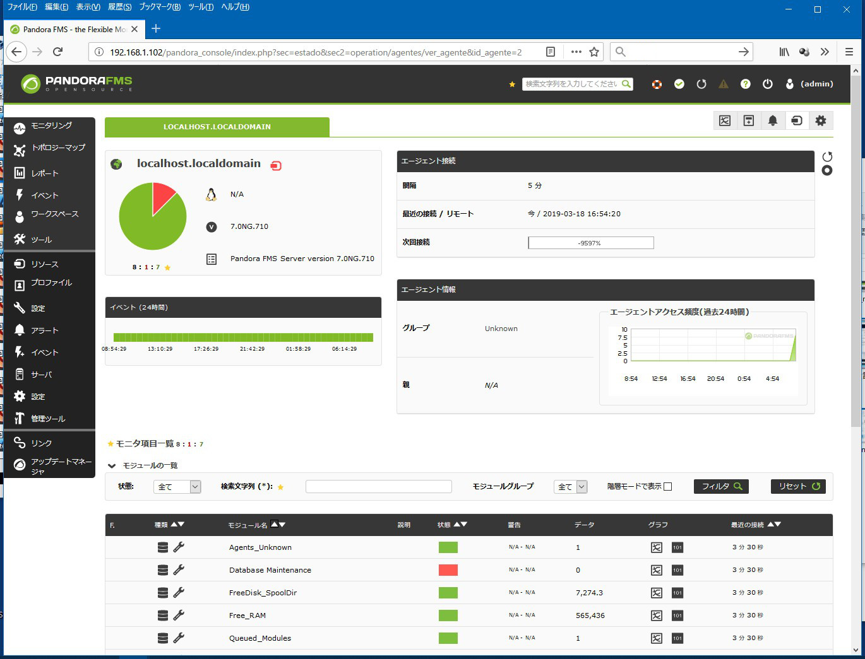This screenshot has height=659, width=865.
Task: Open the モジュールグループ dropdown
Action: coord(571,487)
